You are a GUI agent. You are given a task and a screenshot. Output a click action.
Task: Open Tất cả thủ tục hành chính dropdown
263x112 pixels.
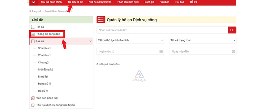tap(130, 40)
